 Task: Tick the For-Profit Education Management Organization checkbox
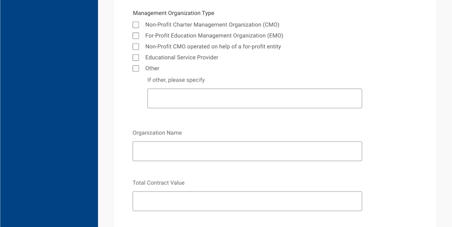click(136, 36)
